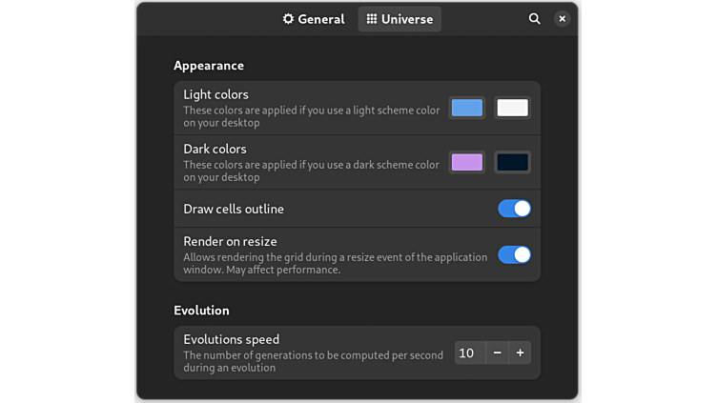Click the Dark colors row title
The image size is (717, 403).
pos(215,149)
